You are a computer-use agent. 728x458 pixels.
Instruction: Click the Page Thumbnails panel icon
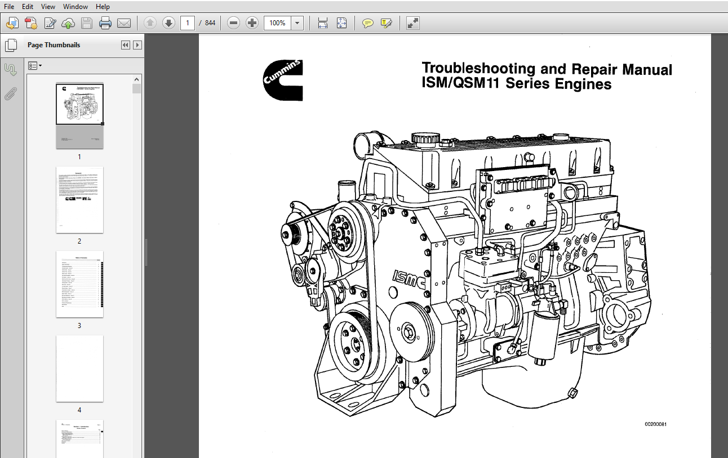11,45
